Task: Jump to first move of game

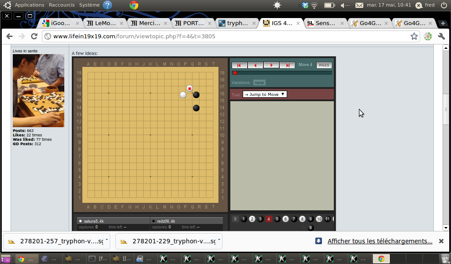Action: click(239, 65)
